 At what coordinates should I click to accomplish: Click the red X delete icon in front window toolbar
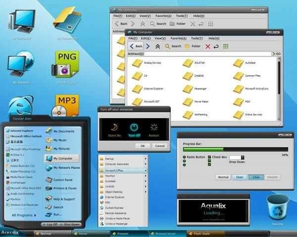pyautogui.click(x=207, y=46)
